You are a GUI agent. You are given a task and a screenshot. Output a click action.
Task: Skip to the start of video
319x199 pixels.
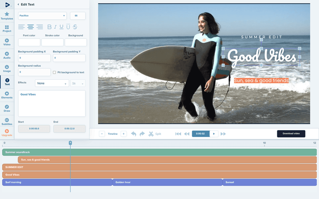click(178, 134)
